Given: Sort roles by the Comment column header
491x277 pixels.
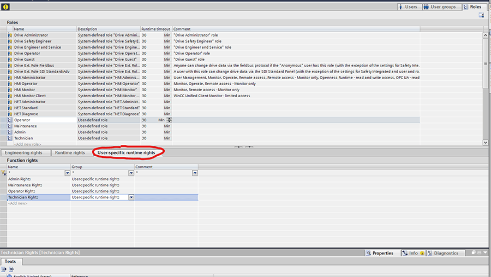Looking at the screenshot, I should [x=296, y=29].
